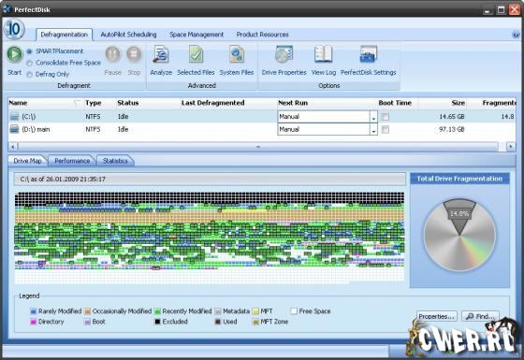Click the Boot legend swatch
The image size is (524, 360).
(87, 322)
